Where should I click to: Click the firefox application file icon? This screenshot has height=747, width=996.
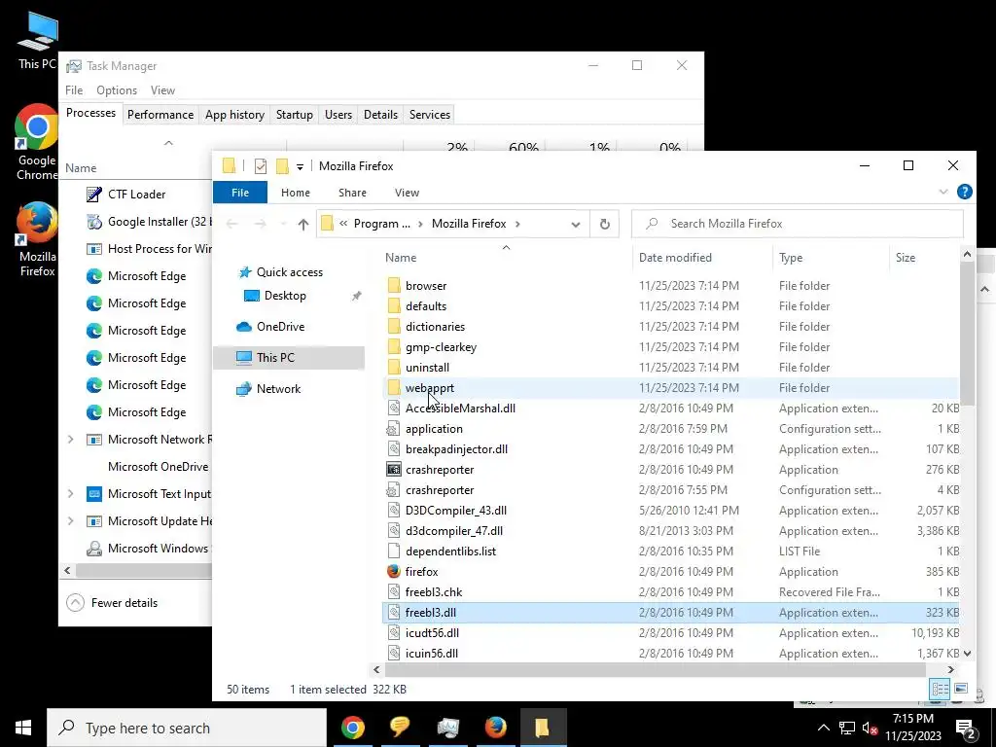click(394, 572)
